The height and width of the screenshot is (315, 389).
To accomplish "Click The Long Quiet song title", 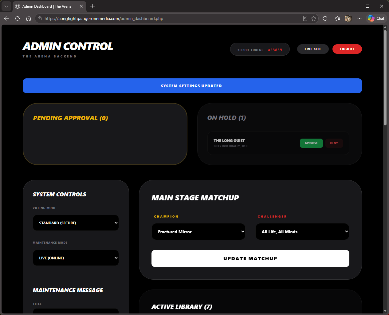I will tap(229, 140).
